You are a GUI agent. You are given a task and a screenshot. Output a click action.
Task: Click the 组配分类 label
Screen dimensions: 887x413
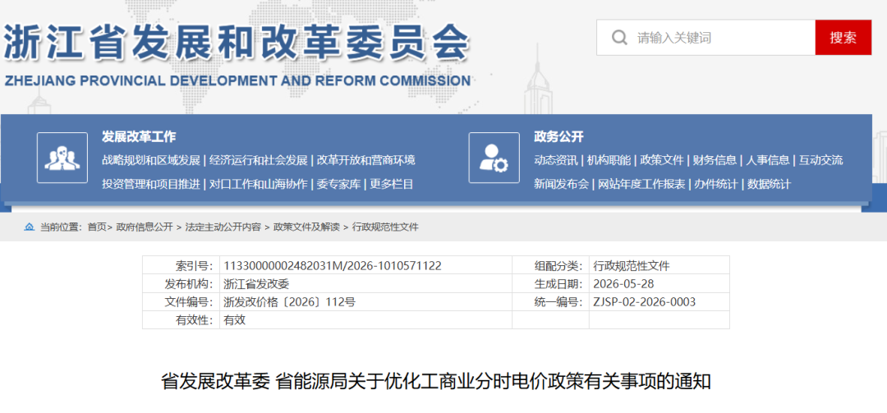point(559,265)
